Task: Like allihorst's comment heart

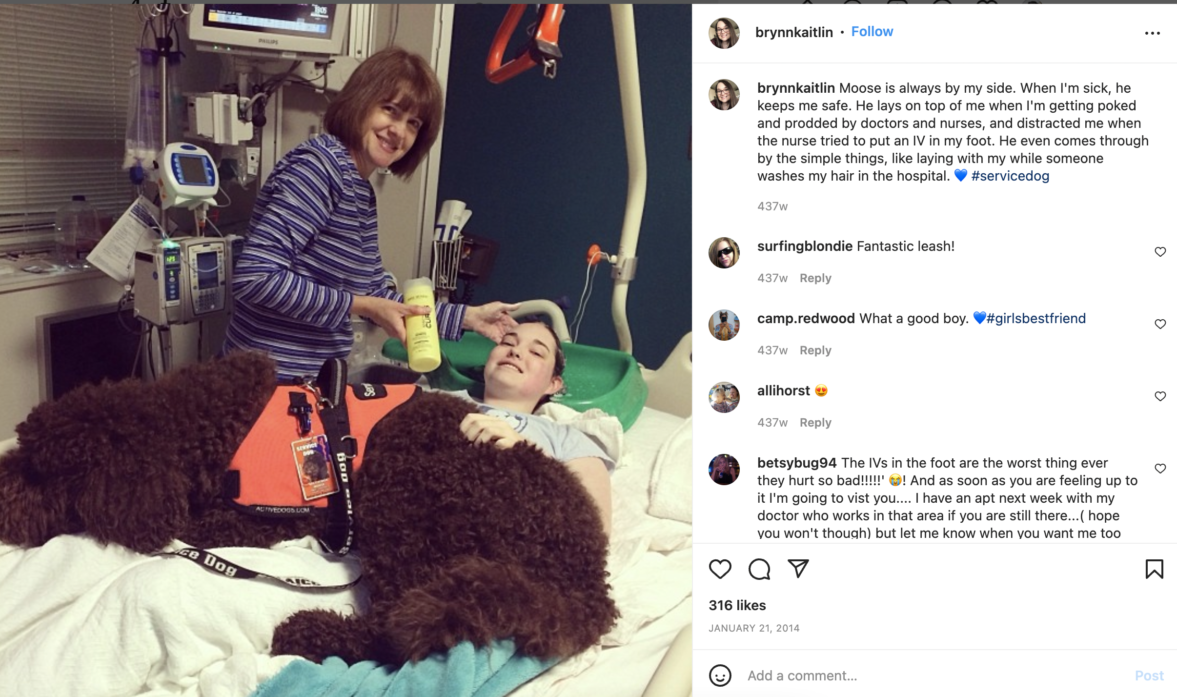Action: pyautogui.click(x=1160, y=396)
